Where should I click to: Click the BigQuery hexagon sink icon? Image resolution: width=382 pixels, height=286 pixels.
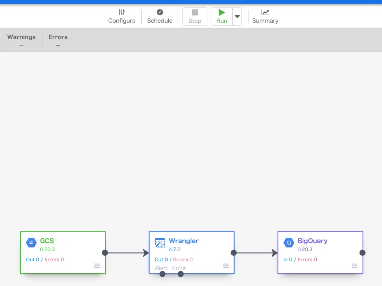click(x=289, y=243)
